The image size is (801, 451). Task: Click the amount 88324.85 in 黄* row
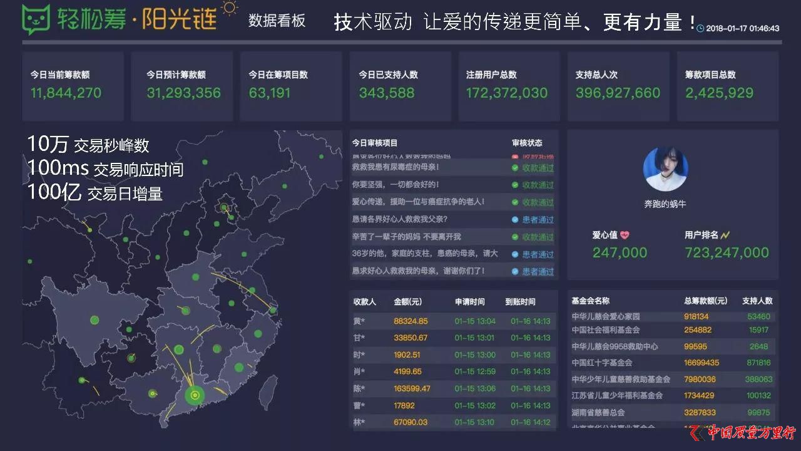pyautogui.click(x=411, y=321)
